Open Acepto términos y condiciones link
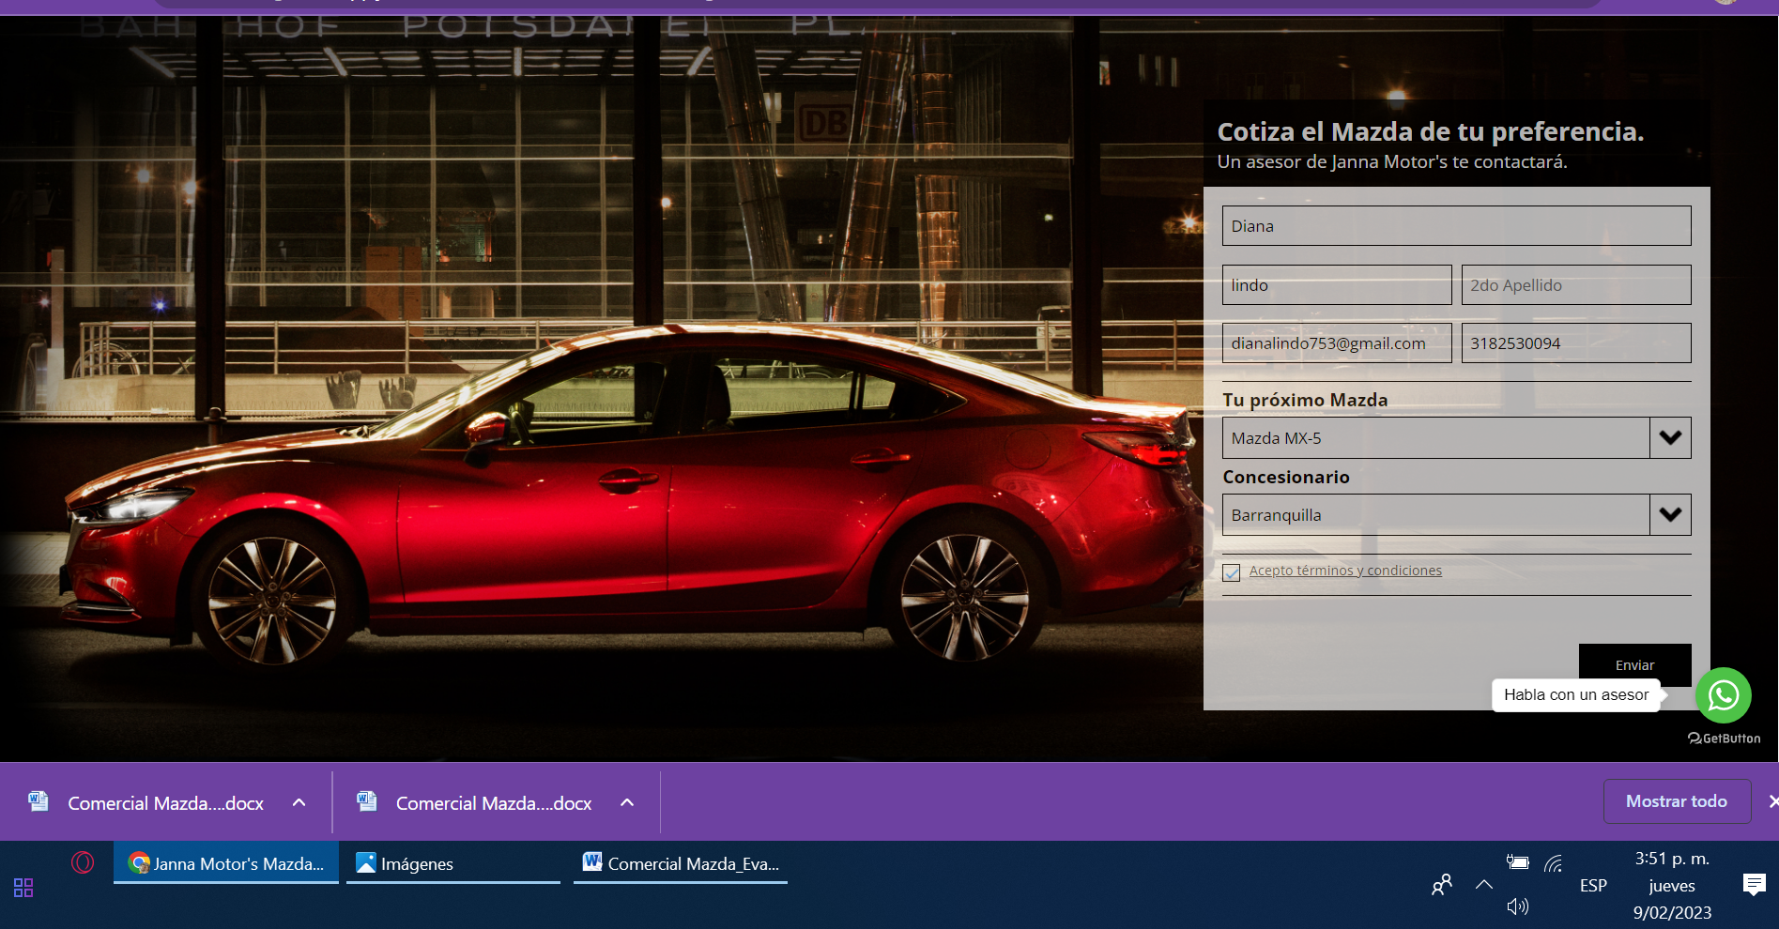 [1345, 571]
